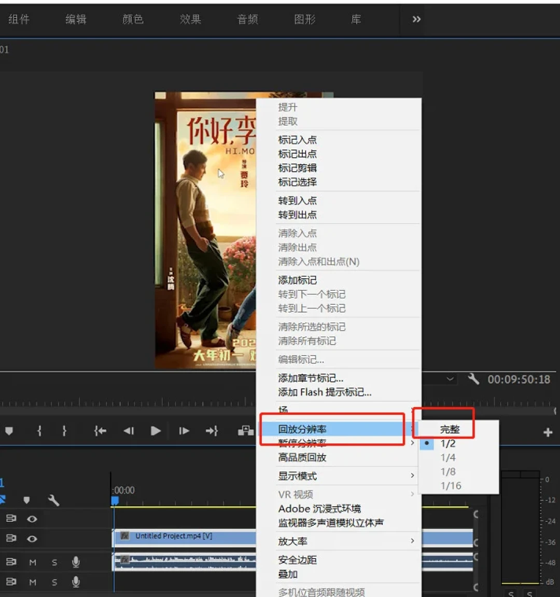
Task: Toggle sync lock on the first audio track
Action: tap(11, 562)
